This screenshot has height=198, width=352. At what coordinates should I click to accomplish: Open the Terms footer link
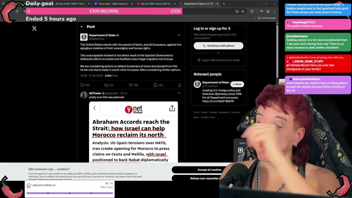pyautogui.click(x=196, y=112)
